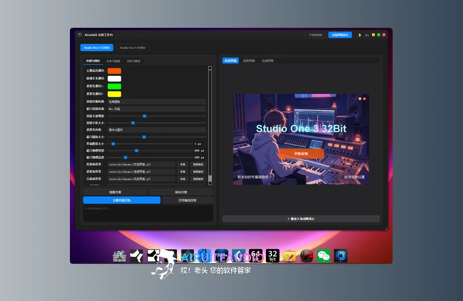
Task: Show the 进度界面 preview tab
Action: [x=249, y=61]
